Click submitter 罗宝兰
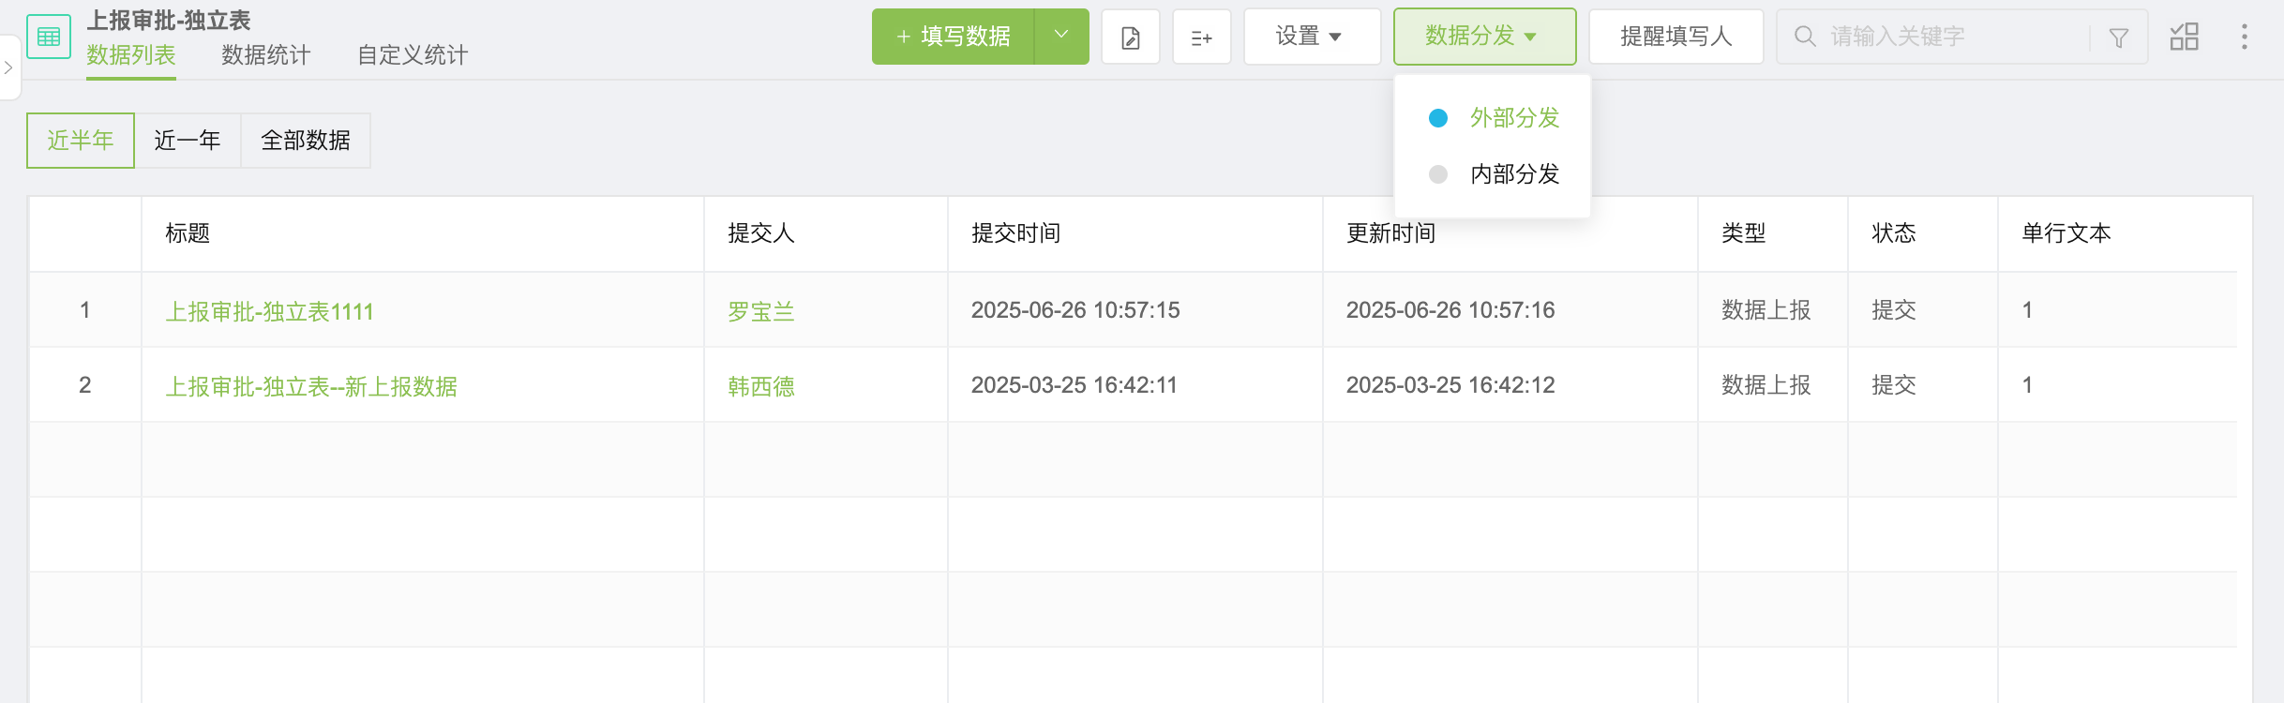Screen dimensions: 2284x703 point(761,311)
